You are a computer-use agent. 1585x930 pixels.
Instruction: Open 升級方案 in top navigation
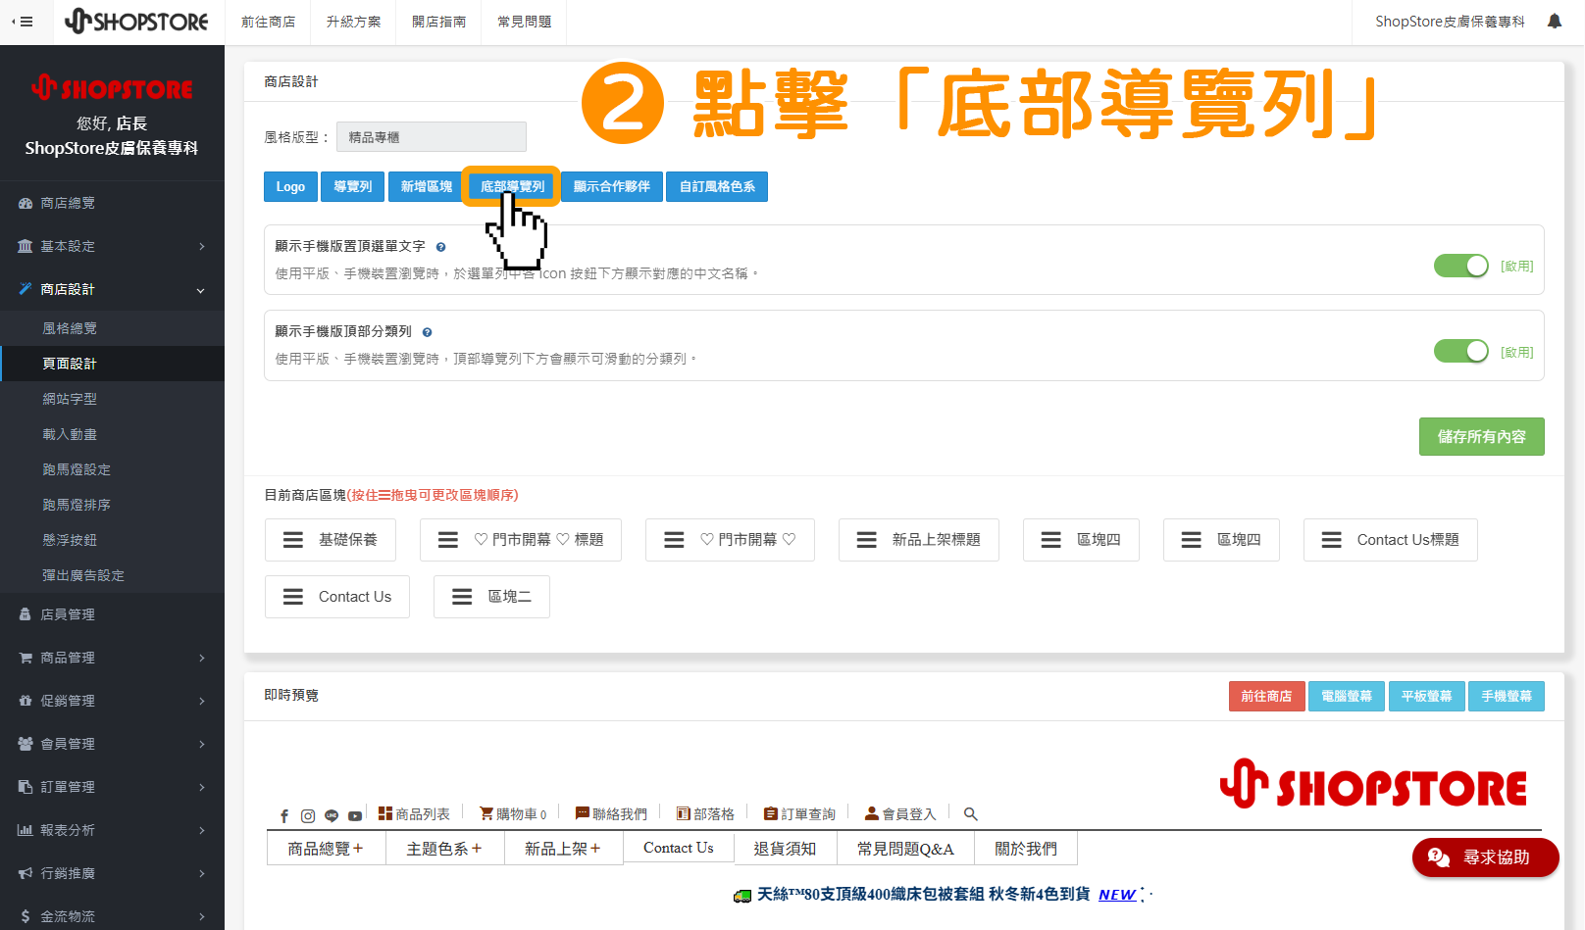click(353, 22)
